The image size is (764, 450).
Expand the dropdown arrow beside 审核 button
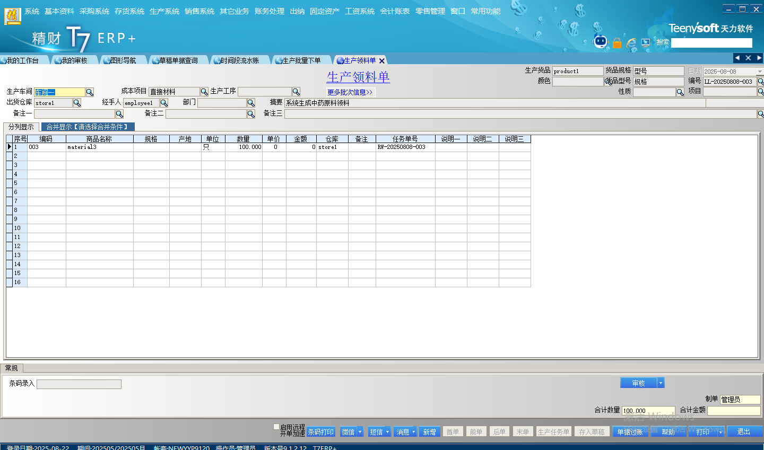tap(661, 383)
